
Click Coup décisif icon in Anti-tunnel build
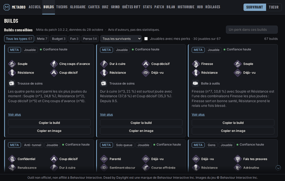tap(54, 159)
